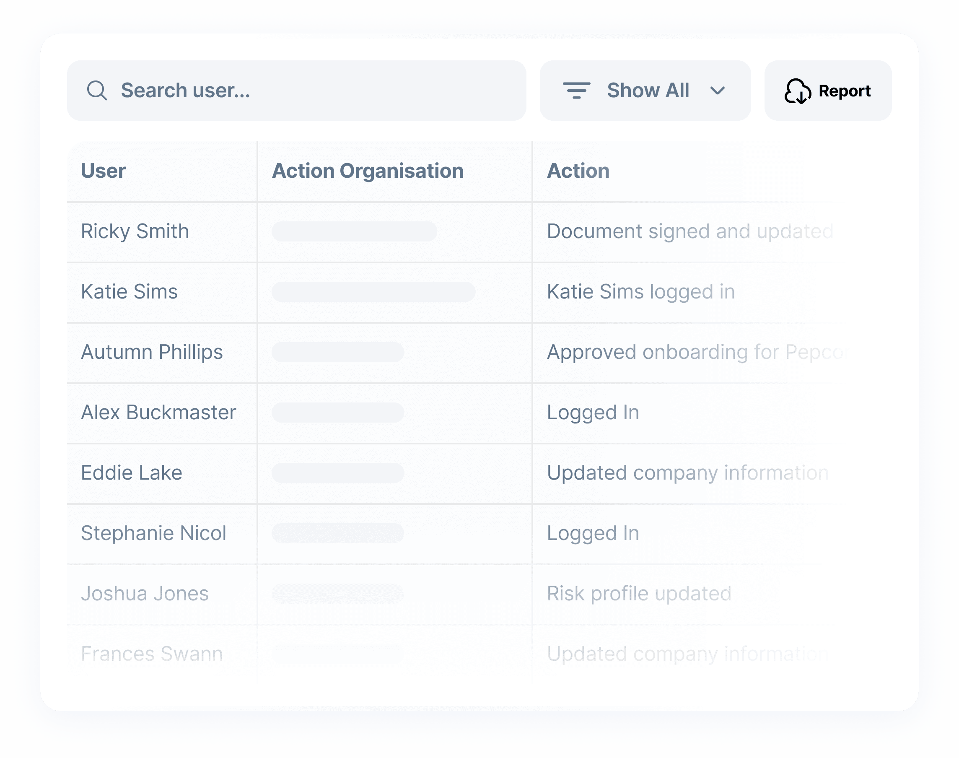
Task: Sort by the User column header
Action: pyautogui.click(x=104, y=171)
